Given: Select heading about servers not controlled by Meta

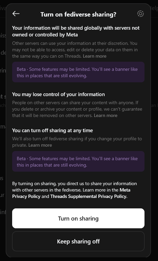Looking at the screenshot, I should point(76,31).
